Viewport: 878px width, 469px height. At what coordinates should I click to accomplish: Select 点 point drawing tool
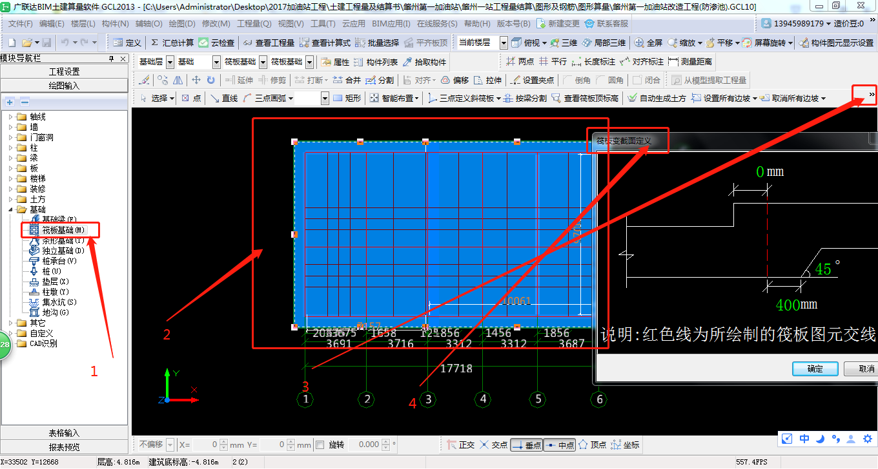[191, 98]
